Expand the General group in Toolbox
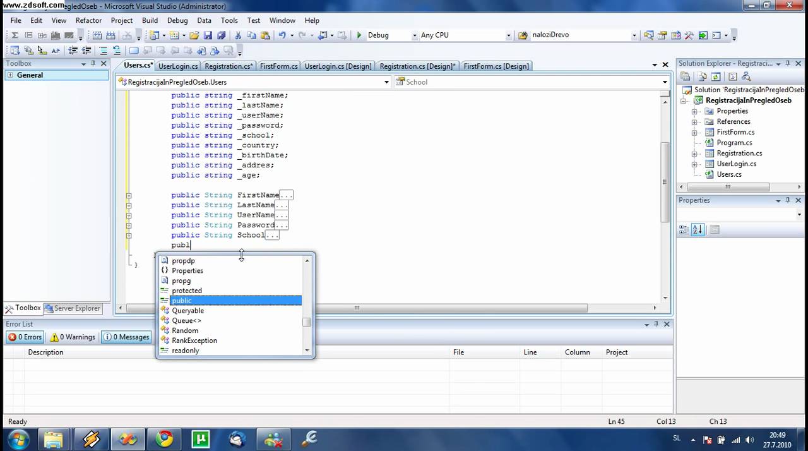Image resolution: width=808 pixels, height=451 pixels. [x=10, y=75]
